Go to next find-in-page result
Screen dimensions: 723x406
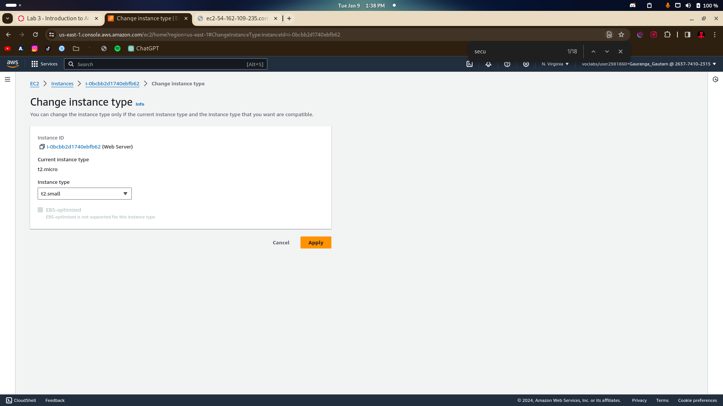607,52
